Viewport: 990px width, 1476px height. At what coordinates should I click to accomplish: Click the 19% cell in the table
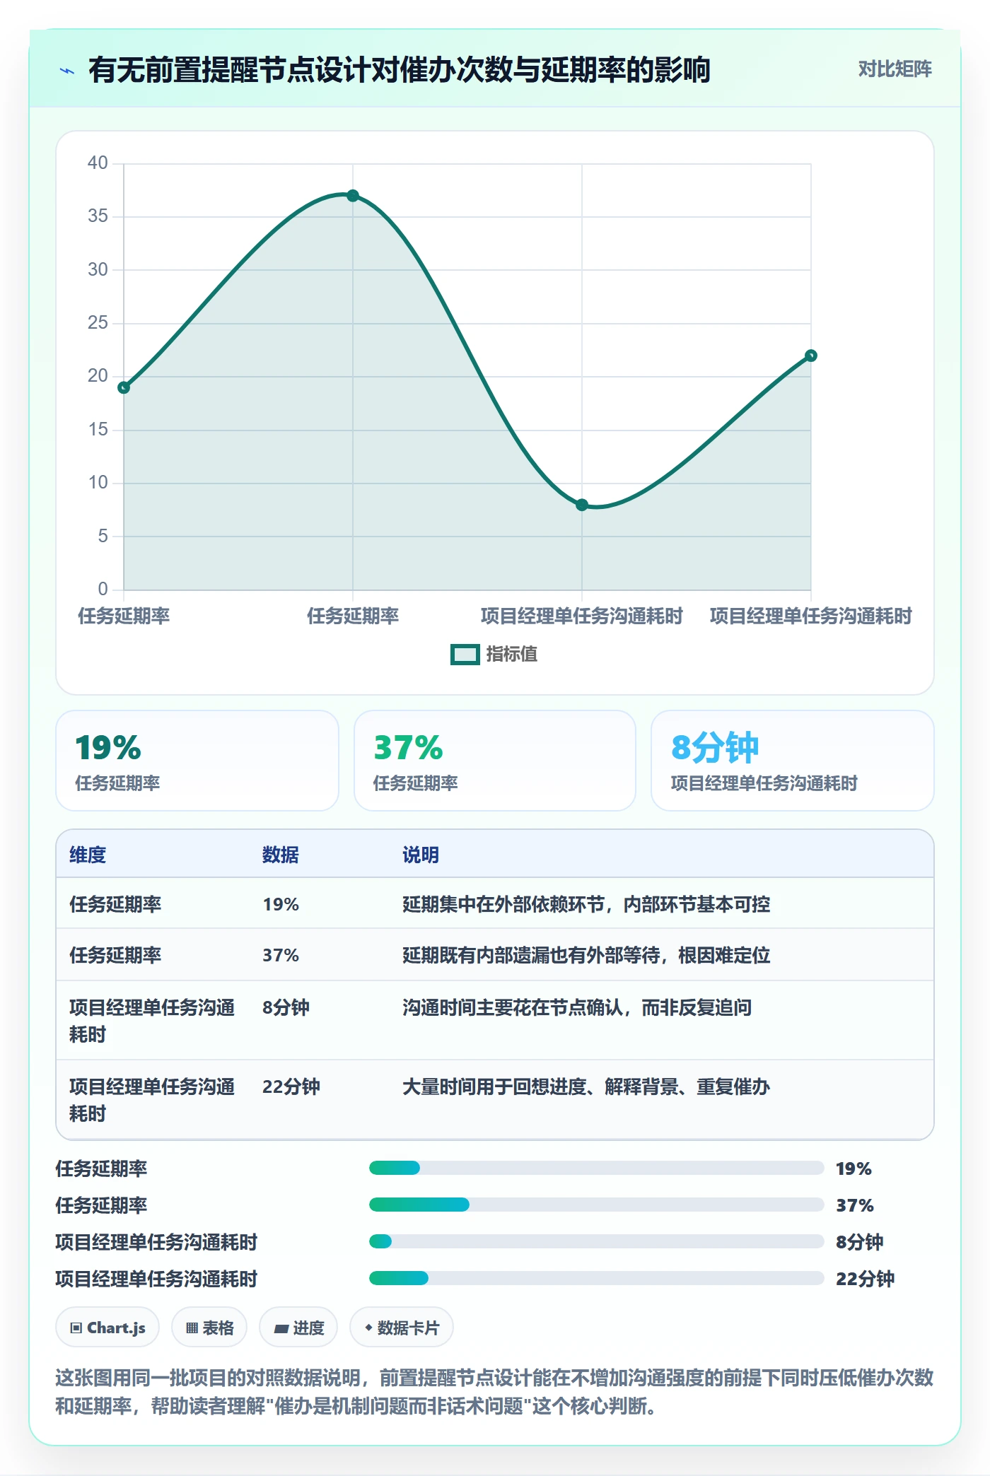point(281,904)
